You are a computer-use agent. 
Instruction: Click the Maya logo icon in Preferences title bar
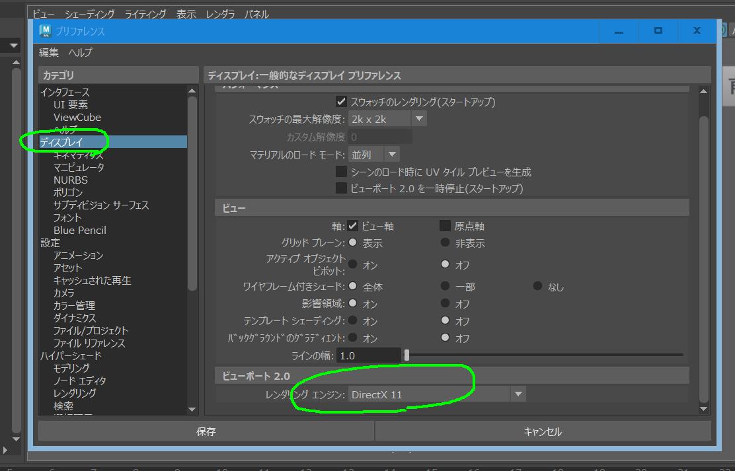pyautogui.click(x=46, y=31)
